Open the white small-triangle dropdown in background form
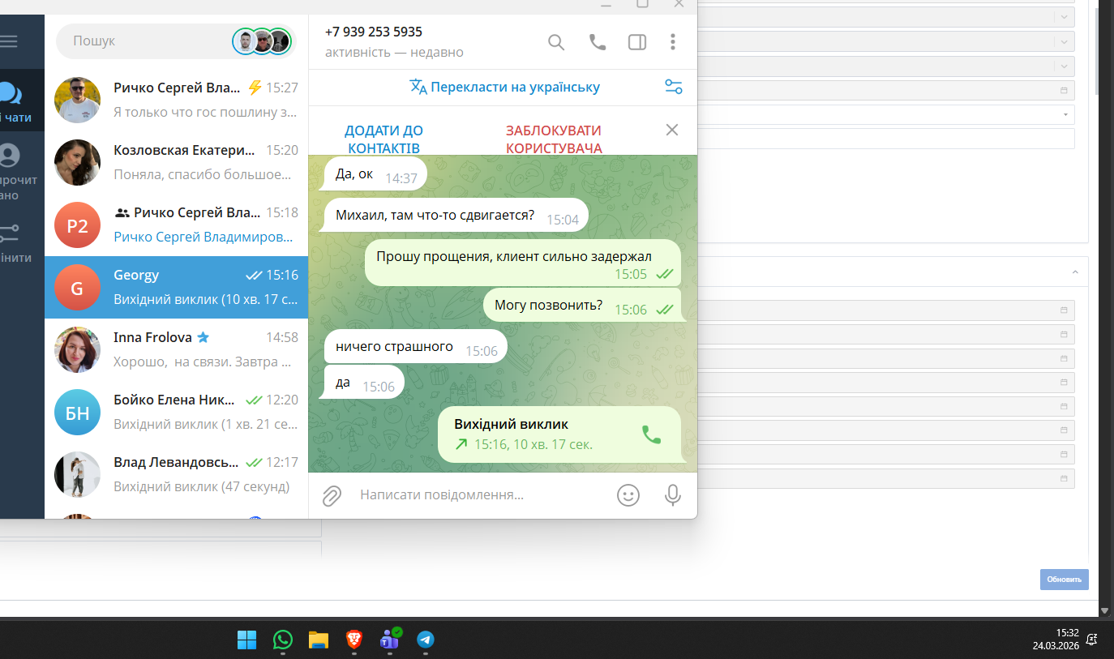 [1065, 114]
